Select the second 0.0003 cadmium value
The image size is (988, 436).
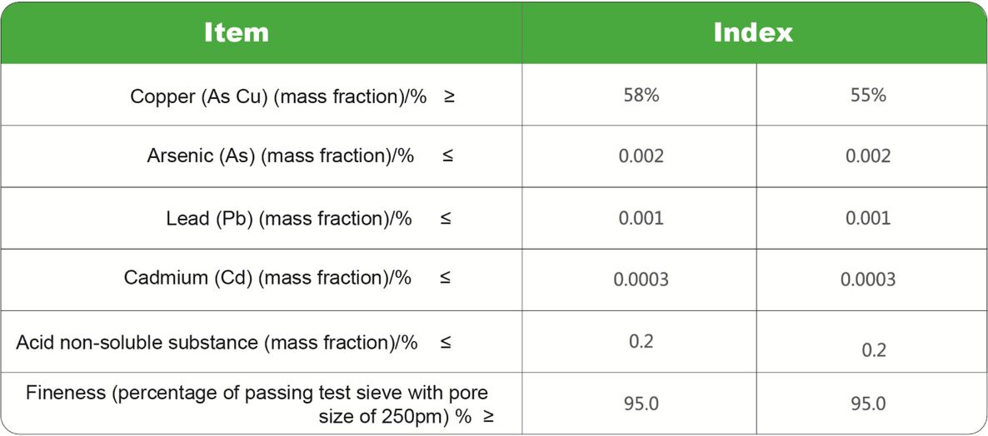click(x=867, y=280)
